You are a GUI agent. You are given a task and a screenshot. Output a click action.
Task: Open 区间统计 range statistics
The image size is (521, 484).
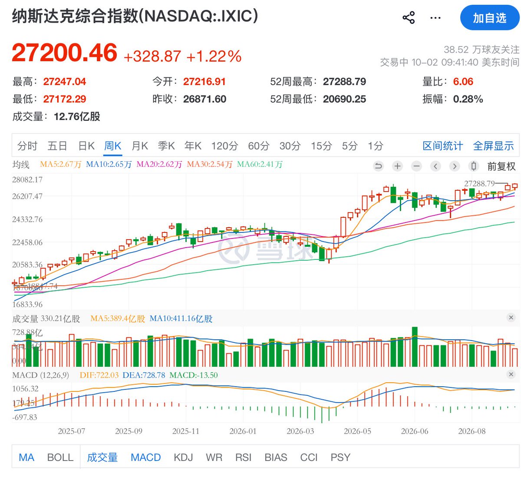443,146
